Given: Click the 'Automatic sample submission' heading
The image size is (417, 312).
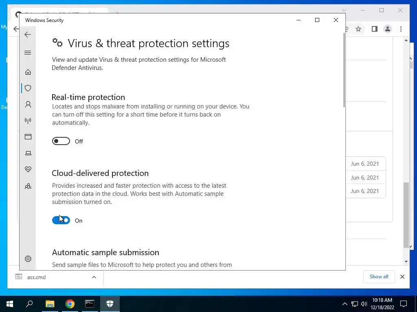Looking at the screenshot, I should [105, 252].
